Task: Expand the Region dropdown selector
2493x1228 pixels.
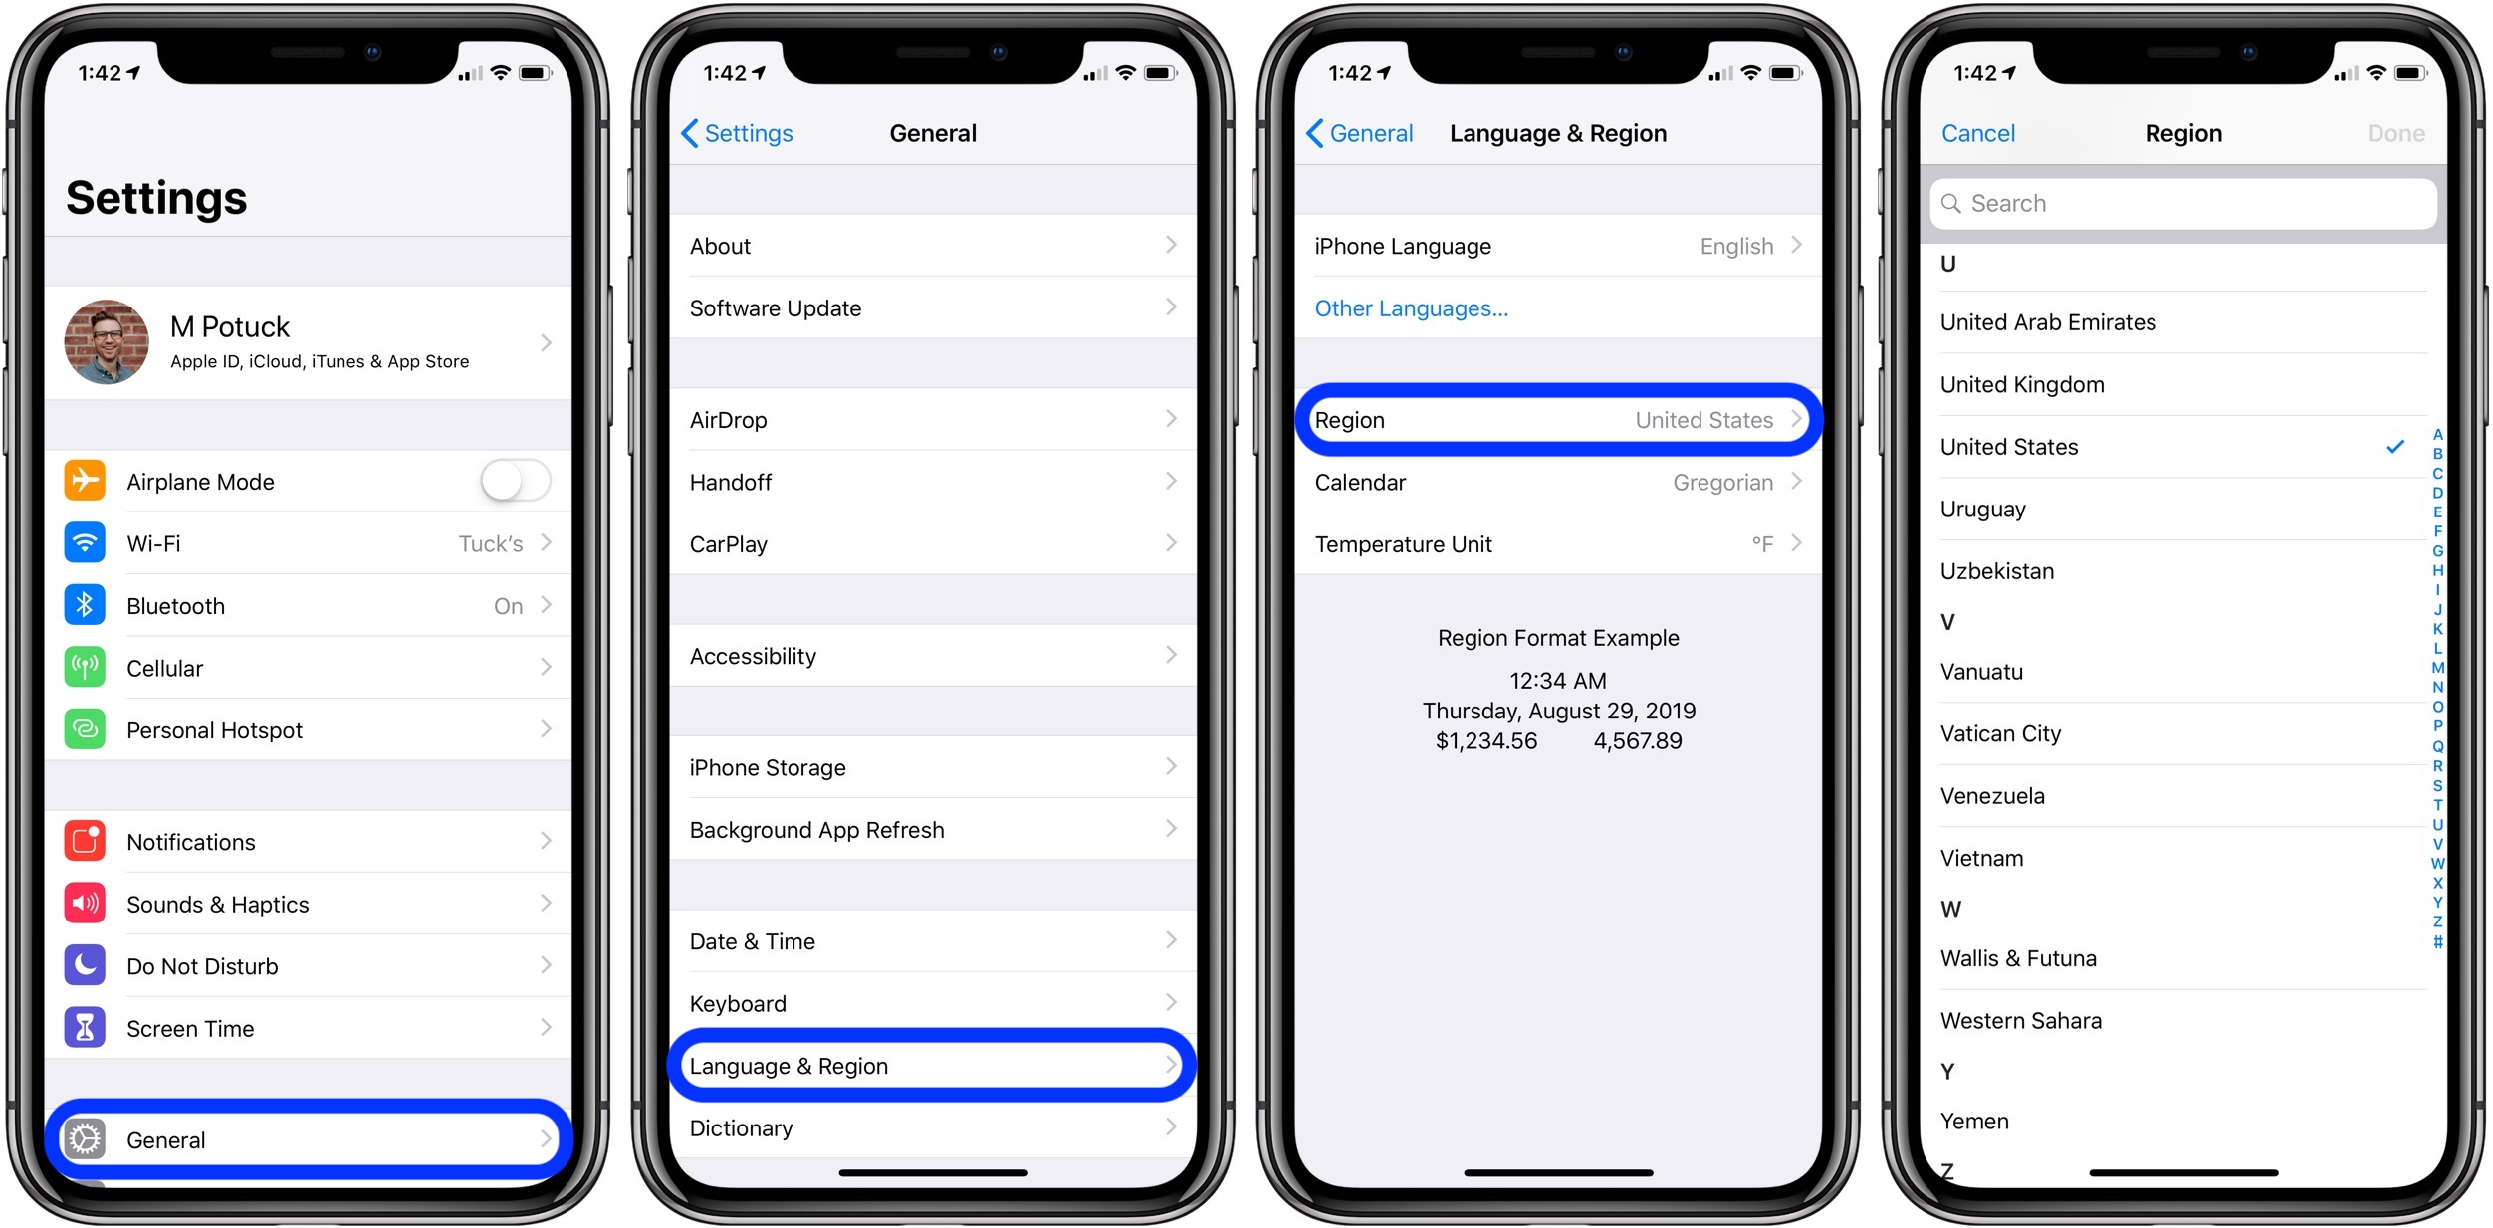Action: coord(1556,419)
